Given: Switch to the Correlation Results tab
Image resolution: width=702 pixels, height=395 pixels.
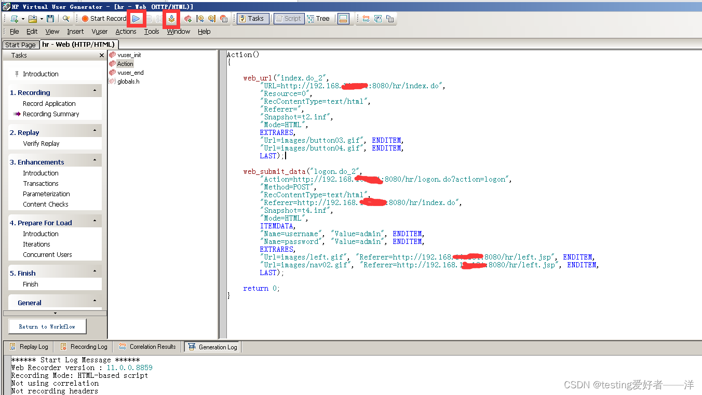Looking at the screenshot, I should coord(147,347).
